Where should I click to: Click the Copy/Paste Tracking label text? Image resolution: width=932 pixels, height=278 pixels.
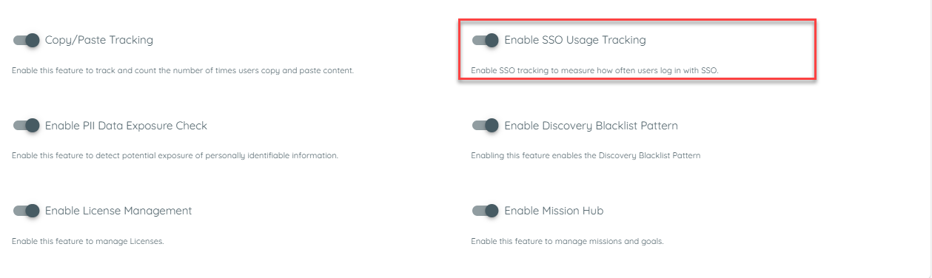pos(99,40)
